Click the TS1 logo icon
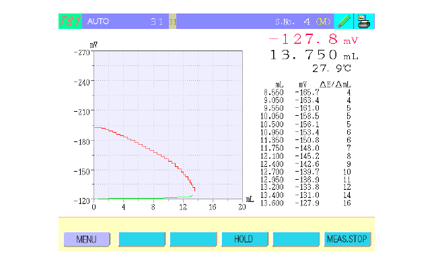440x270 pixels. click(x=71, y=22)
